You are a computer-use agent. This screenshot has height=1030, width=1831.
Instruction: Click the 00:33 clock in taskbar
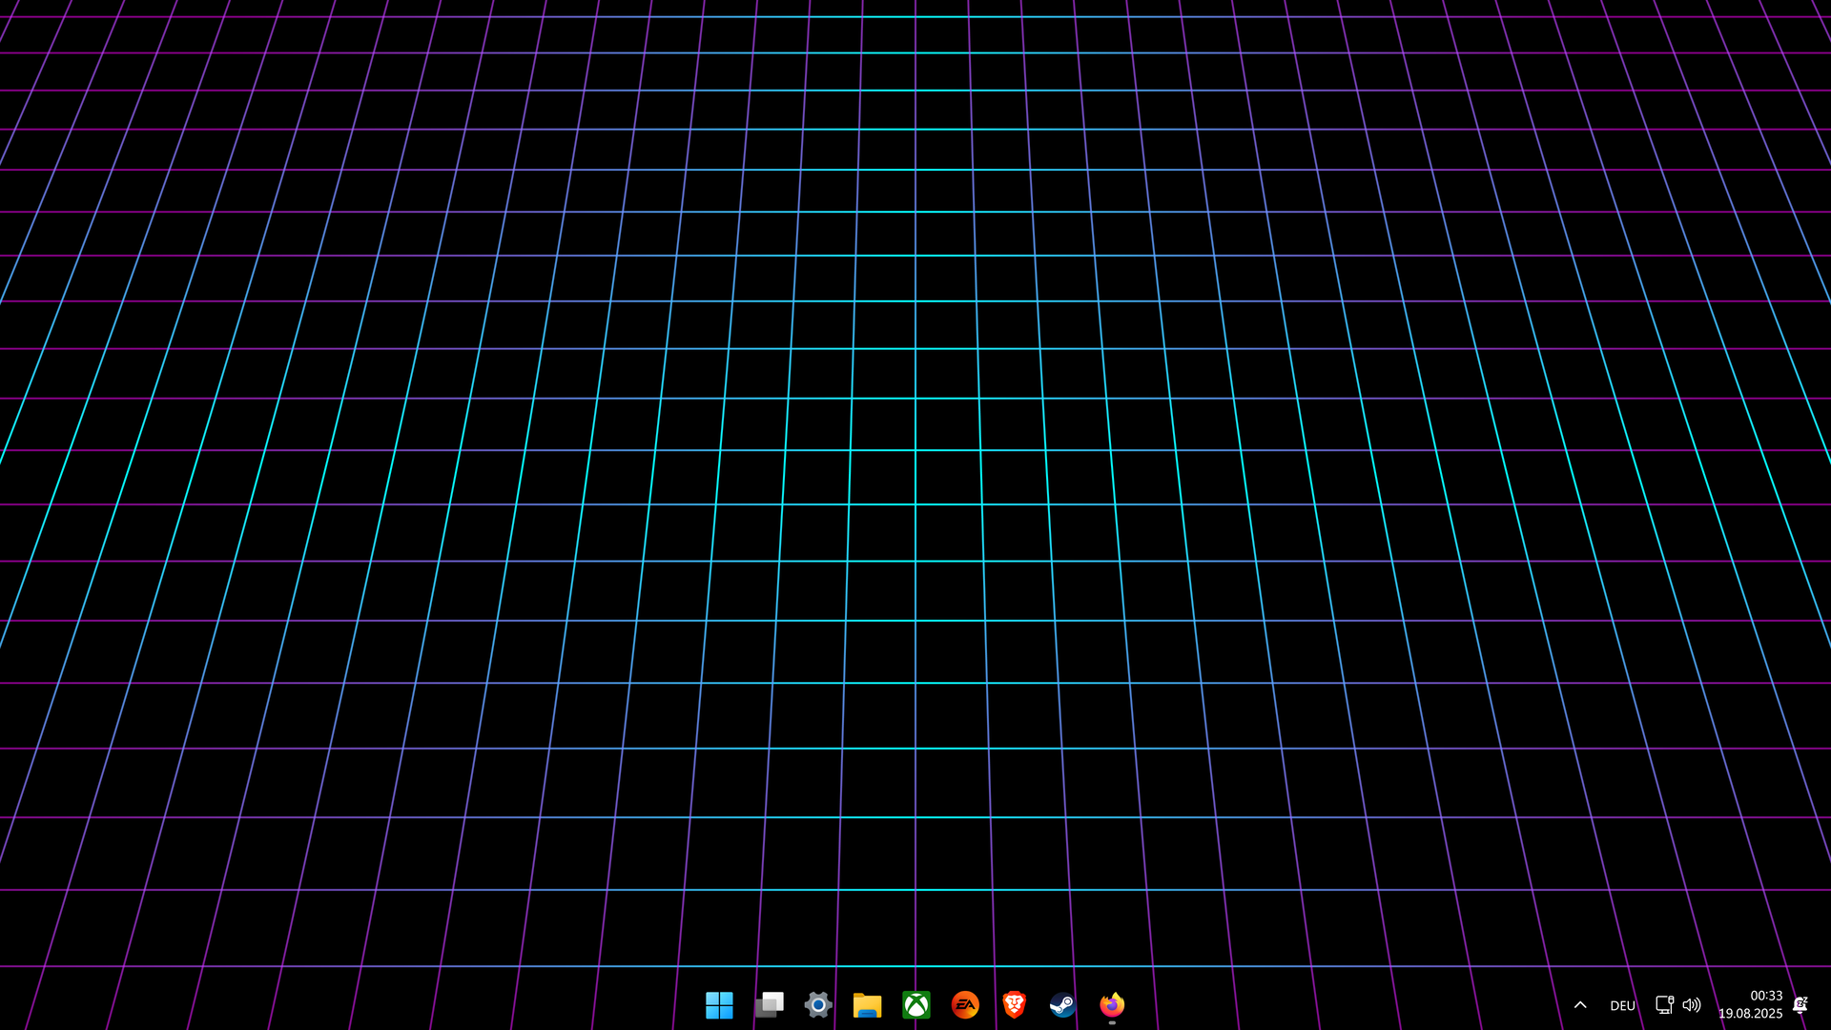1765,996
